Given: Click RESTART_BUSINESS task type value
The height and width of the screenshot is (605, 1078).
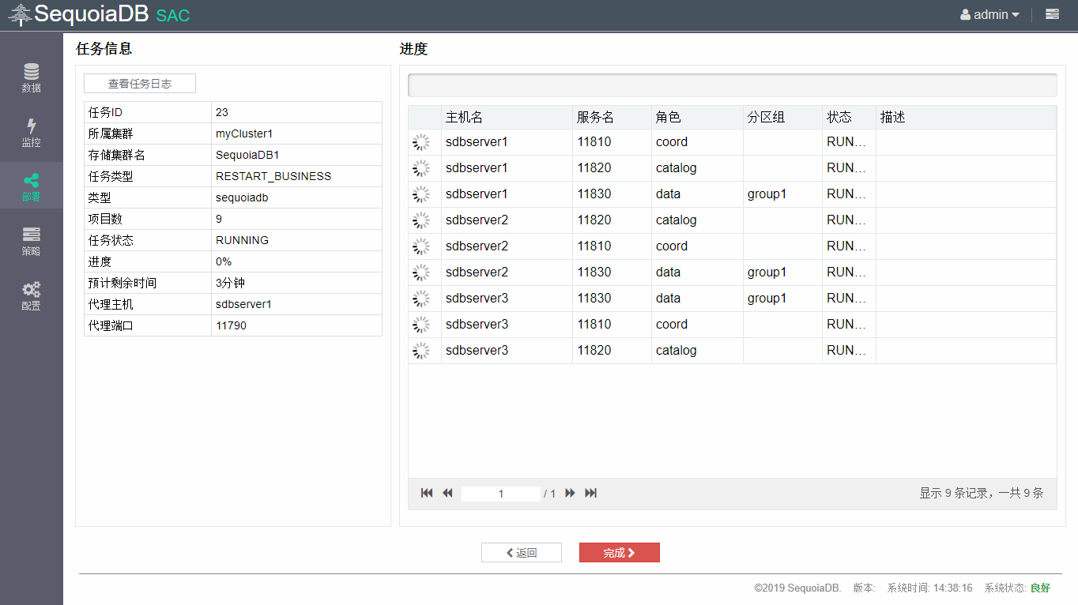Looking at the screenshot, I should click(x=273, y=176).
